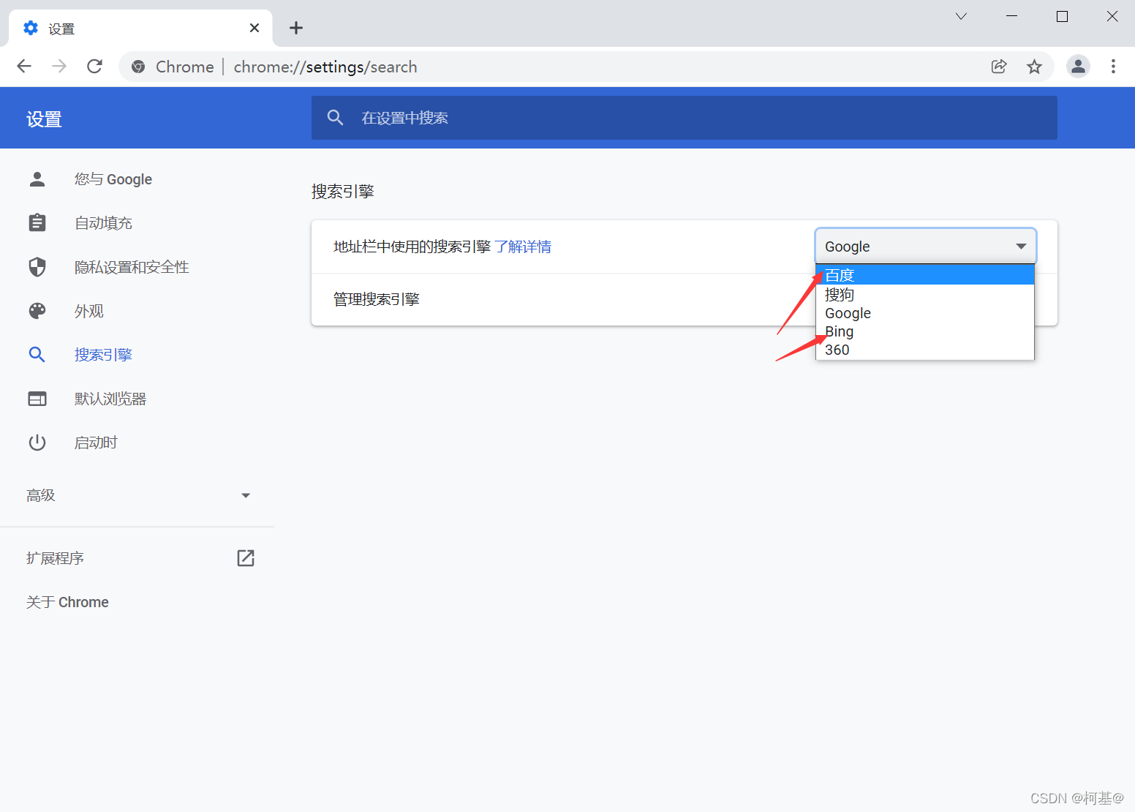
Task: Click the Chrome site info icon in address bar
Action: click(x=138, y=67)
